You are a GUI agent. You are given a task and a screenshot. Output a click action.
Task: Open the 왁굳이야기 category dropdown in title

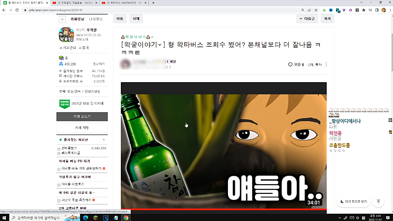pyautogui.click(x=160, y=45)
